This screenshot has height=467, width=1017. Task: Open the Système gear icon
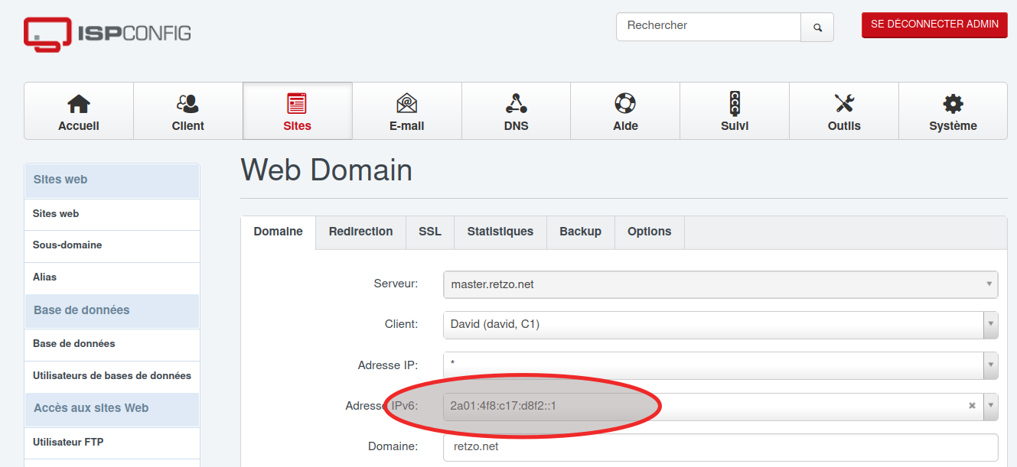953,104
